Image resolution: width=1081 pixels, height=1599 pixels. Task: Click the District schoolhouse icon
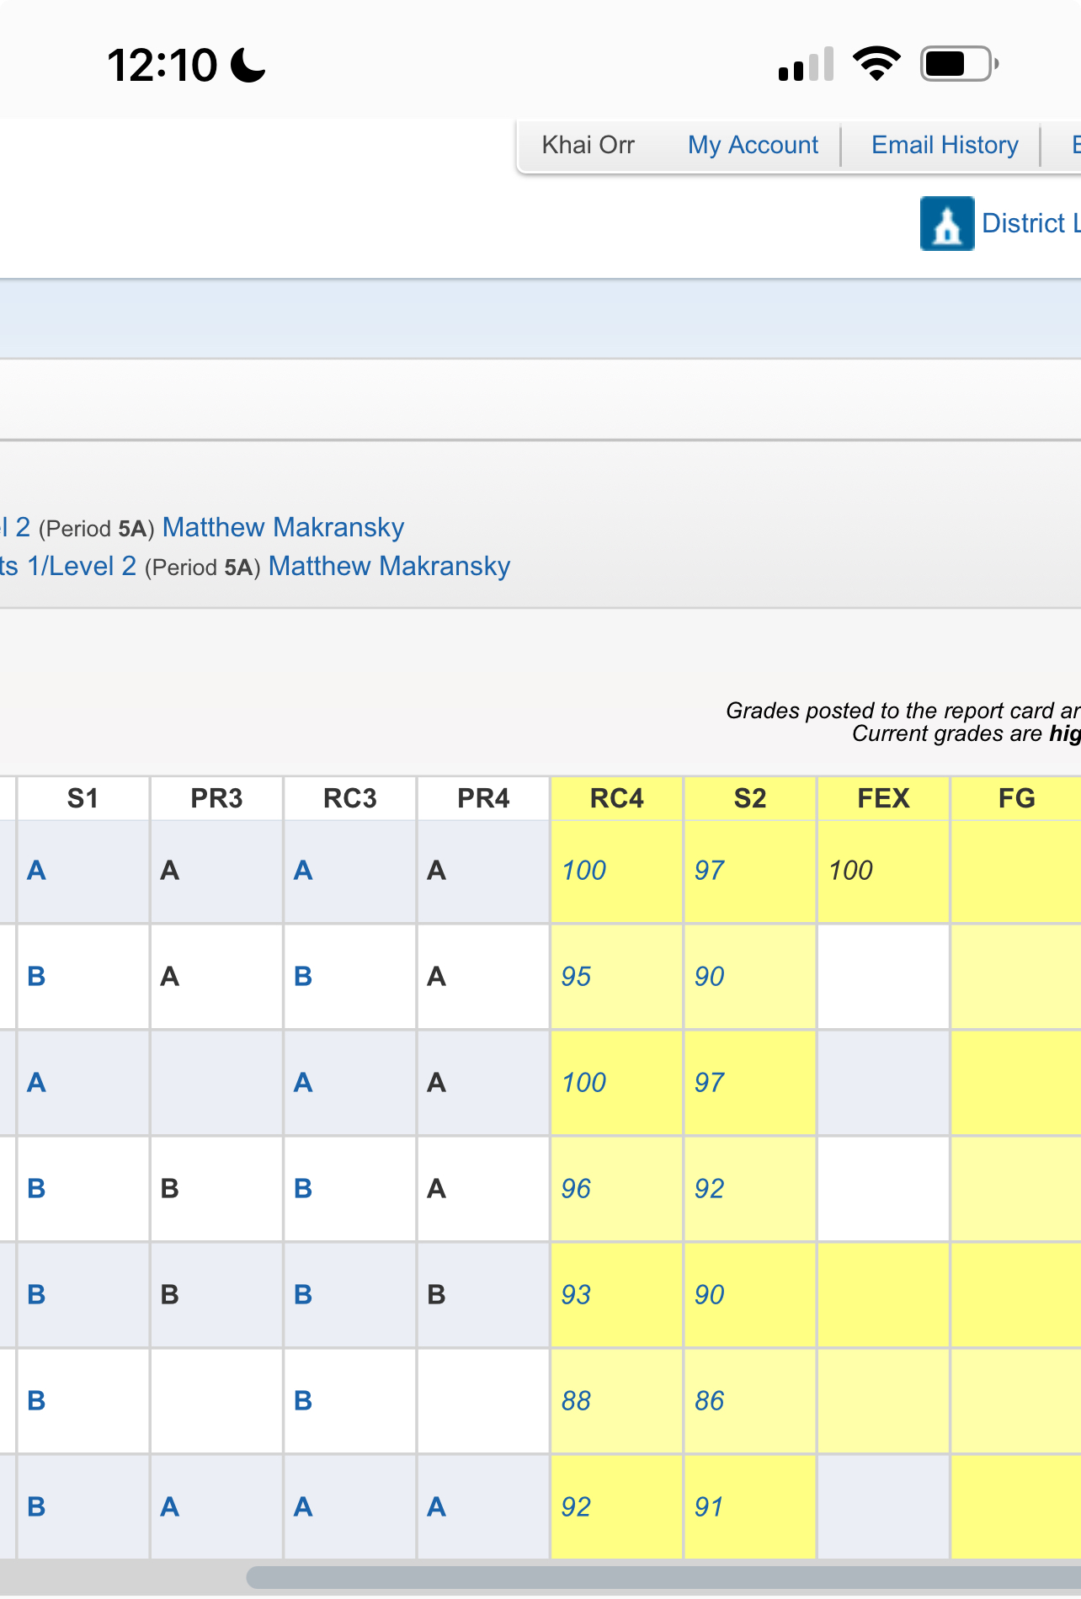[x=947, y=224]
